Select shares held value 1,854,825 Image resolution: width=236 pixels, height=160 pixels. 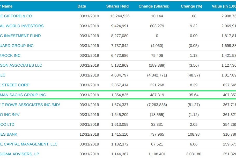click(x=120, y=95)
